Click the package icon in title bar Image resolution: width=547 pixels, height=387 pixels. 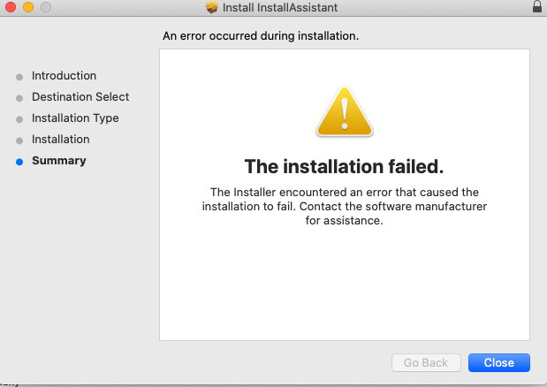pos(211,7)
